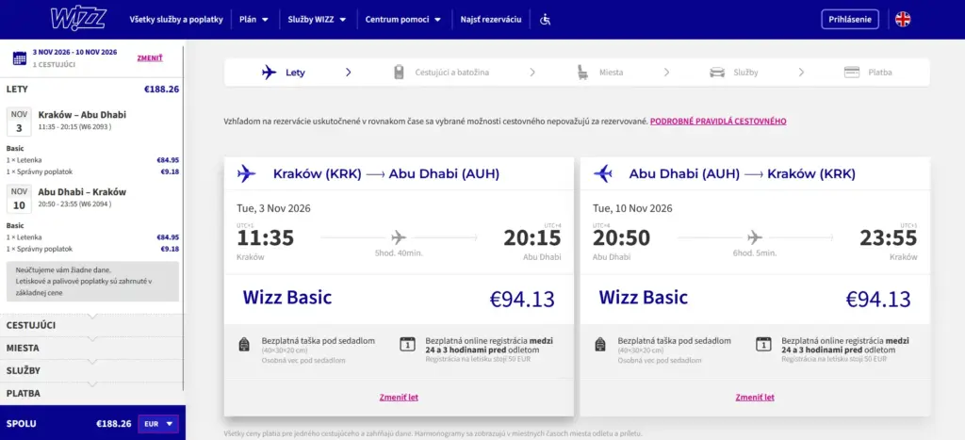Image resolution: width=965 pixels, height=440 pixels.
Task: Click the Tue, 3 Nov 2026 date
Action: pos(274,208)
